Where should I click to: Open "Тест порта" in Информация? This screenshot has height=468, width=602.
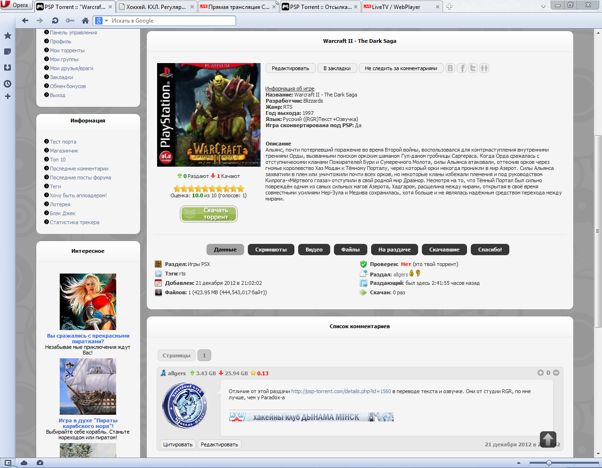(63, 142)
